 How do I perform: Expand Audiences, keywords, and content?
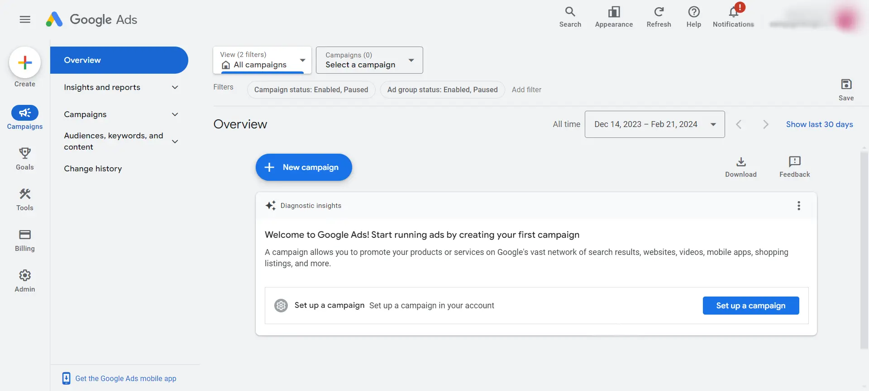click(x=121, y=141)
